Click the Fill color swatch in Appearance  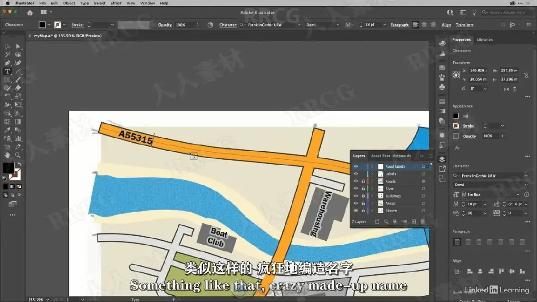(456, 116)
